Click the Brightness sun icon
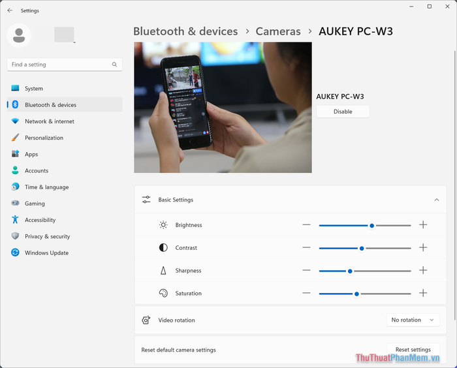 pos(163,225)
